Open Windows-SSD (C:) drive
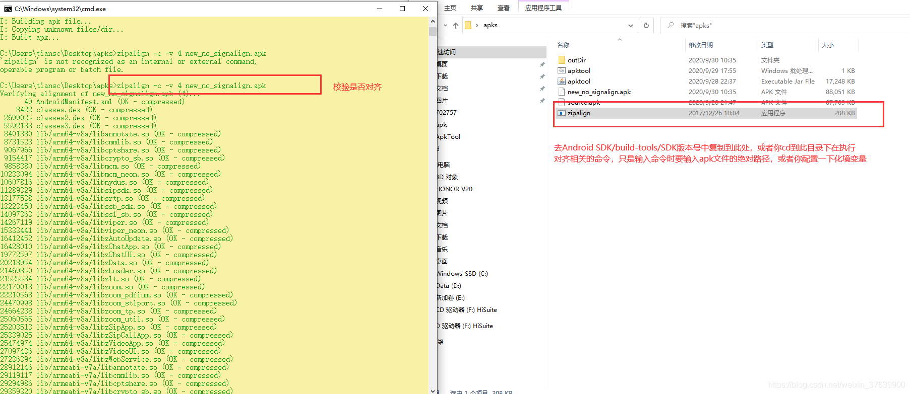 click(x=462, y=274)
